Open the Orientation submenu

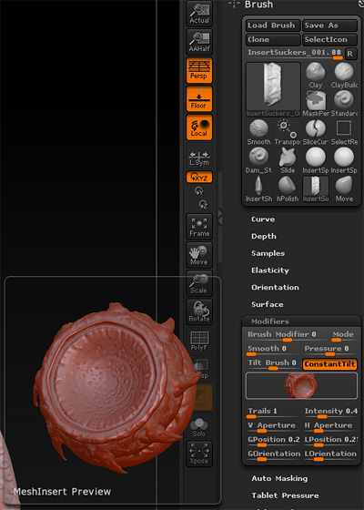[275, 288]
